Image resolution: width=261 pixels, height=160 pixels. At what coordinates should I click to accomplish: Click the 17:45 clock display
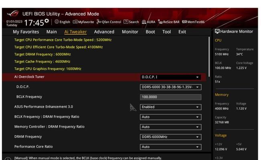pyautogui.click(x=34, y=23)
